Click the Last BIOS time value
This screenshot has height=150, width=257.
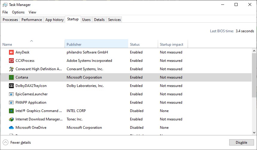(245, 31)
